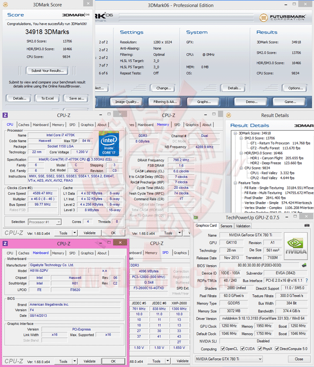Click the Gigabyte Technology Co. Ltd. manufacturer field
The height and width of the screenshot is (367, 314).
coord(75,265)
